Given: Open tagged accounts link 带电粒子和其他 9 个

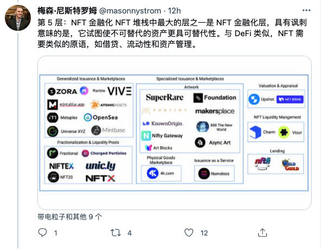Looking at the screenshot, I should (69, 217).
